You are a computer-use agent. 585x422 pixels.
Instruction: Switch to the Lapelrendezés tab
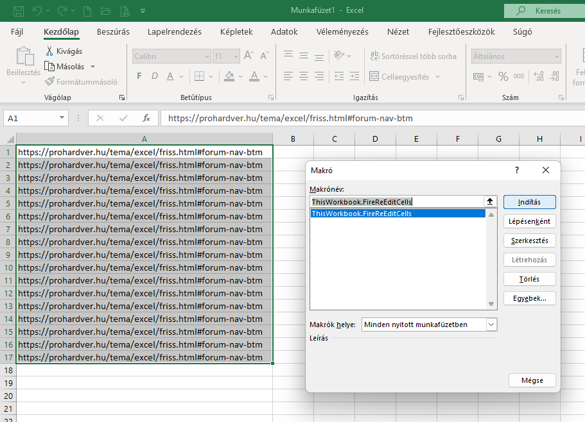point(174,31)
